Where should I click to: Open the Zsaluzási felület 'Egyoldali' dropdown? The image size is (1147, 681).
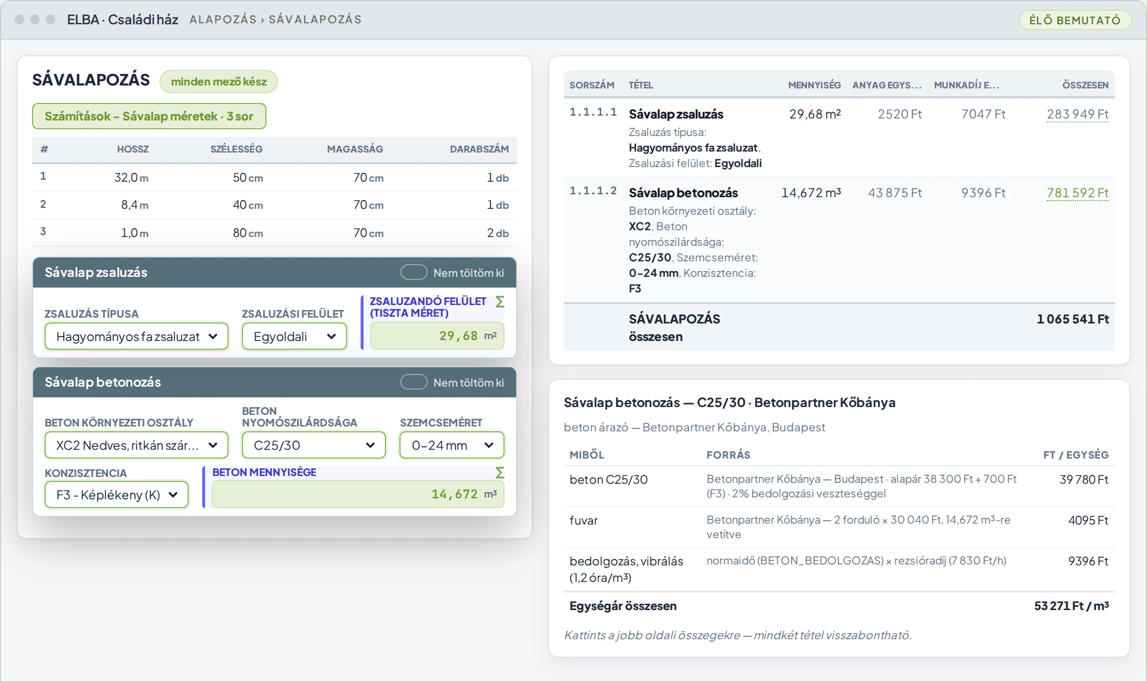295,336
